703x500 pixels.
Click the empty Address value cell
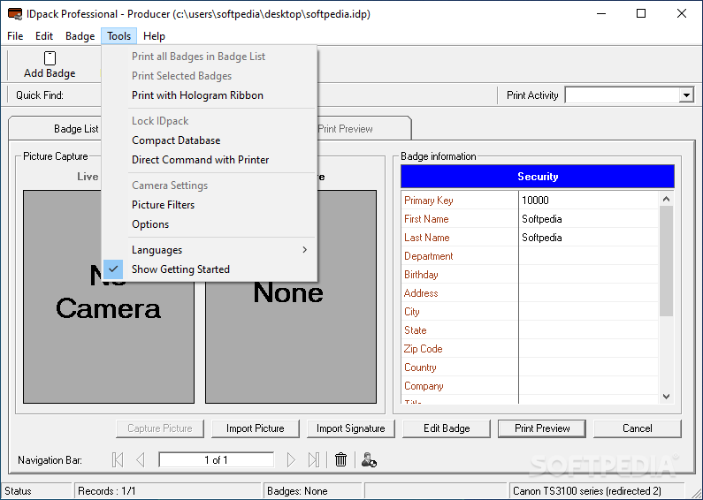[588, 293]
